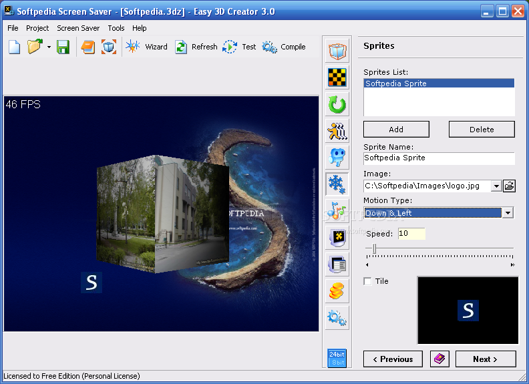Go to the Previous panel
The height and width of the screenshot is (384, 529).
tap(393, 359)
